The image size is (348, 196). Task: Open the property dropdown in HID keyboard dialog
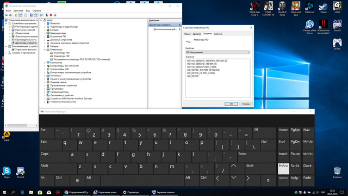(x=217, y=52)
